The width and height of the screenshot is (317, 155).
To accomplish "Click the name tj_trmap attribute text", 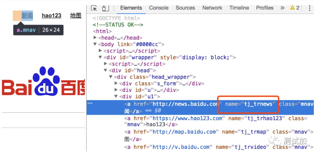I will coord(246,132).
